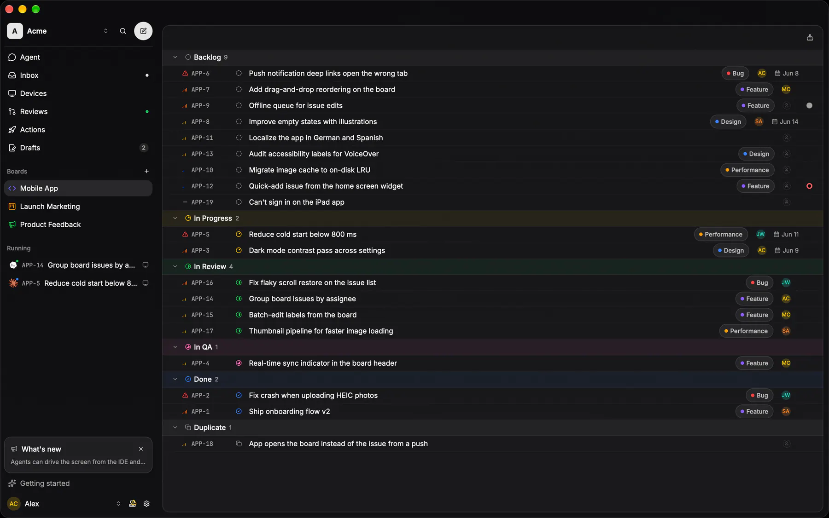Dismiss the What's new card
The width and height of the screenshot is (829, 518).
pyautogui.click(x=141, y=449)
